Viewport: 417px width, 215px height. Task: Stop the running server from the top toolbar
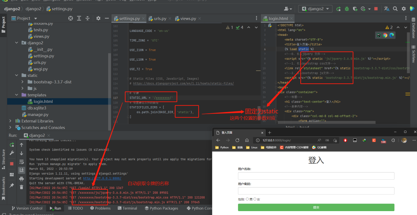coord(376,9)
